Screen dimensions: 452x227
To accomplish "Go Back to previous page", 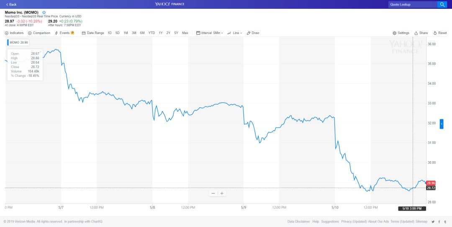I will point(11,4).
